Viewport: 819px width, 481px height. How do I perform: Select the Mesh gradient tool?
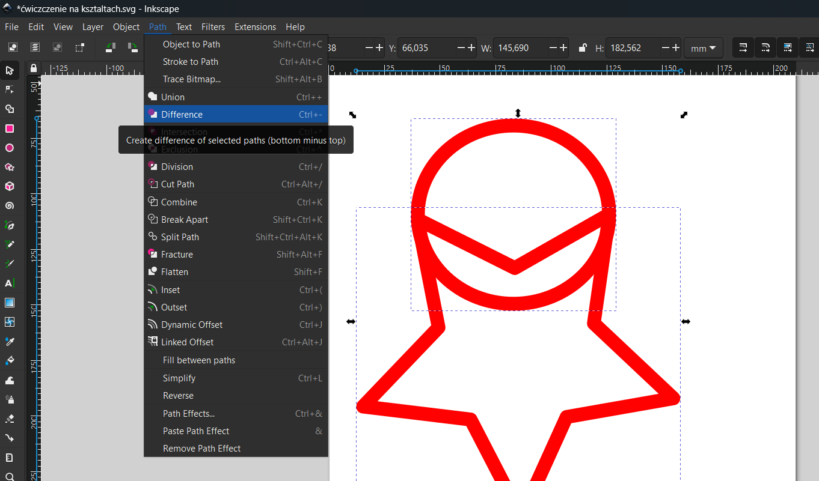tap(10, 322)
